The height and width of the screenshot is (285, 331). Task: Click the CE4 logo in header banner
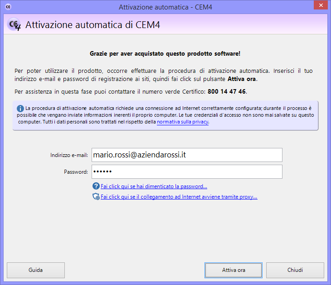(14, 24)
